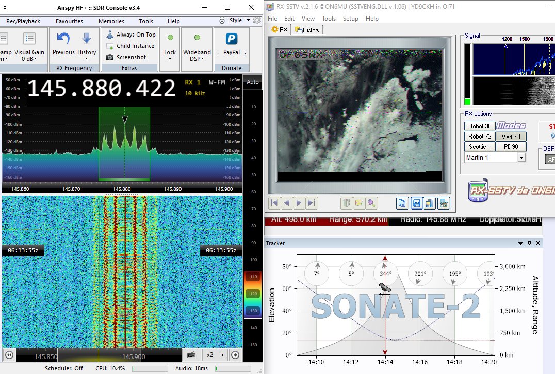Image resolution: width=555 pixels, height=374 pixels.
Task: Go to the next image
Action: click(299, 203)
